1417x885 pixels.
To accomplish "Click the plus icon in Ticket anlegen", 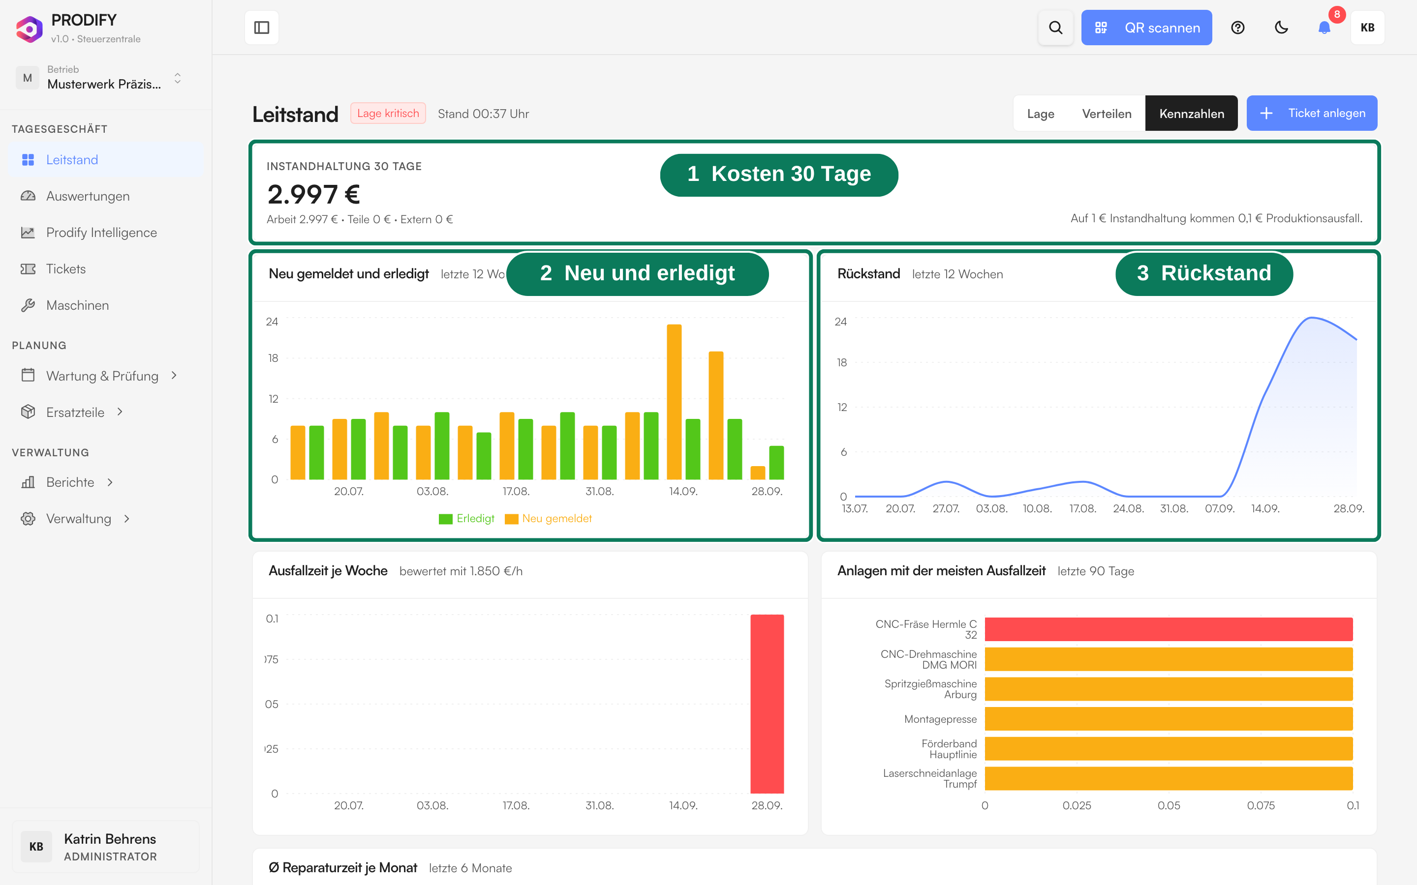I will point(1266,113).
